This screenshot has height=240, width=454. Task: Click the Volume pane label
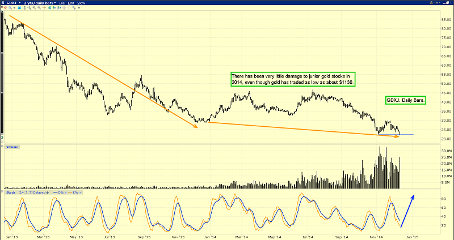click(12, 147)
